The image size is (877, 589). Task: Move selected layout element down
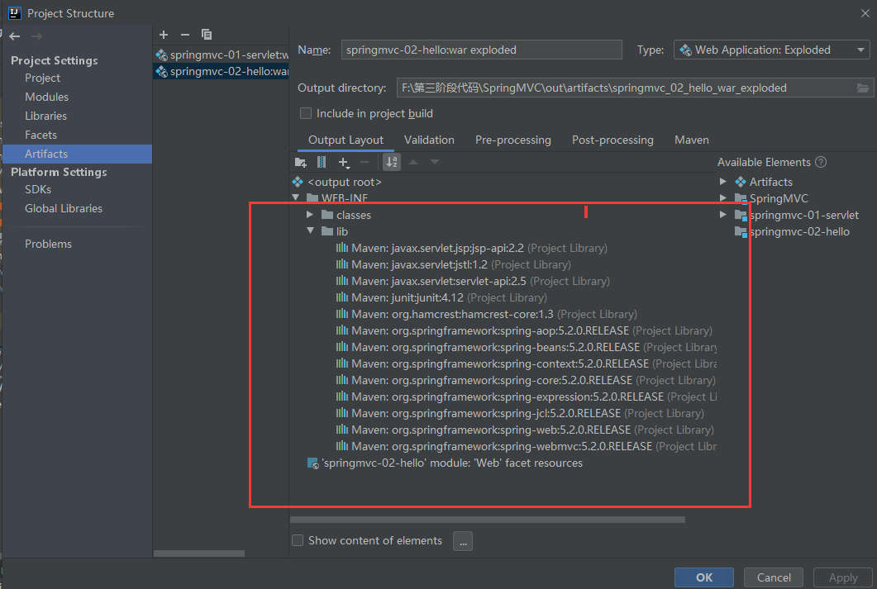coord(435,162)
